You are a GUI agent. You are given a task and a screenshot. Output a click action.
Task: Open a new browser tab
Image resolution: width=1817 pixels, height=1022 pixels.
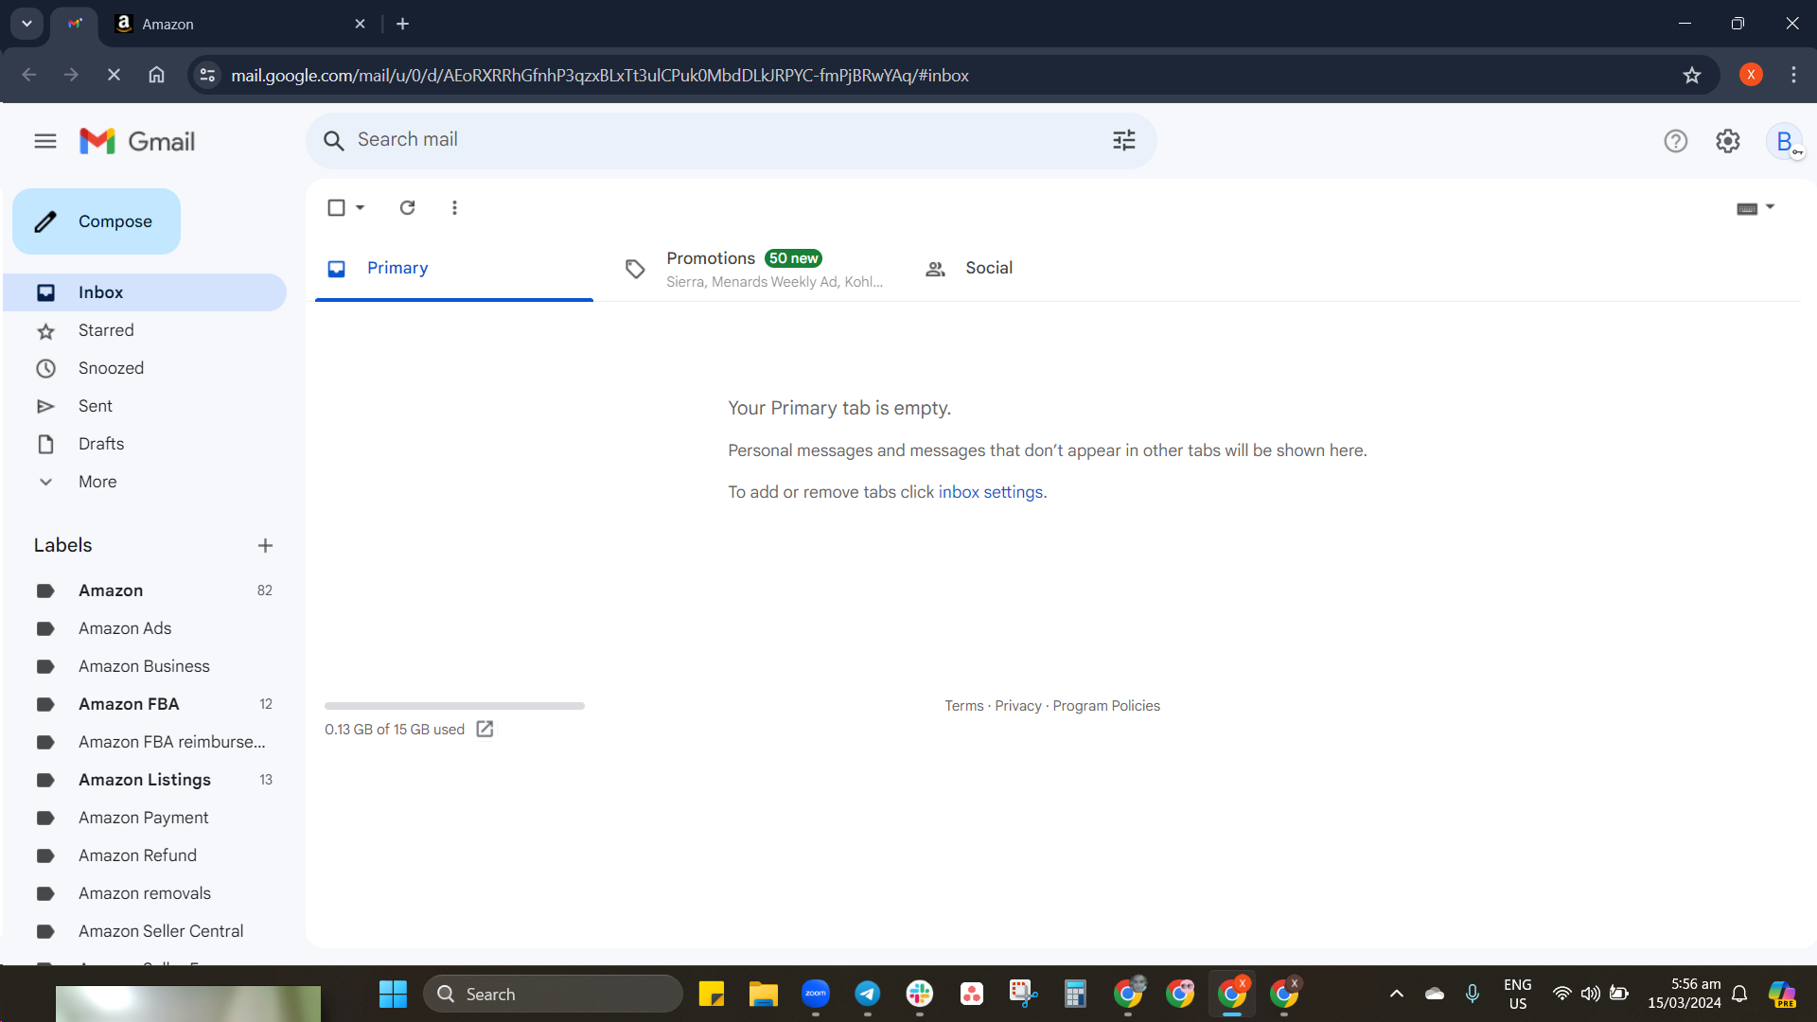point(403,24)
